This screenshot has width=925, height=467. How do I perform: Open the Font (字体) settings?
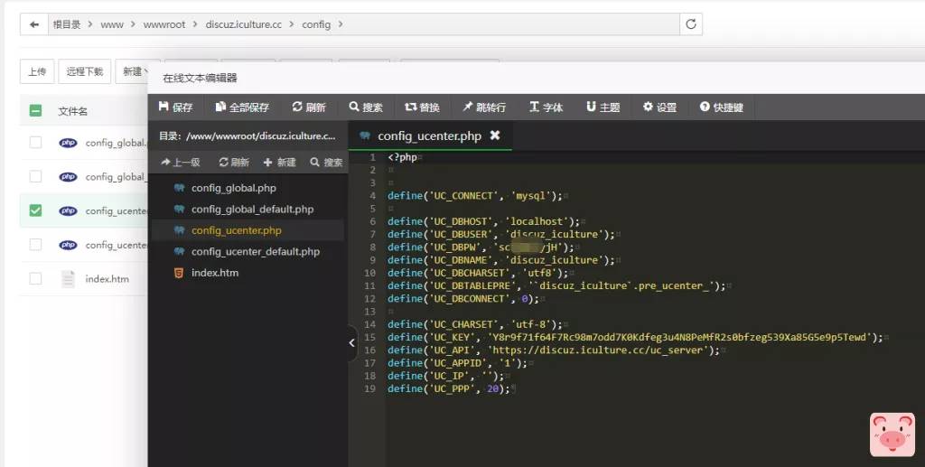546,107
